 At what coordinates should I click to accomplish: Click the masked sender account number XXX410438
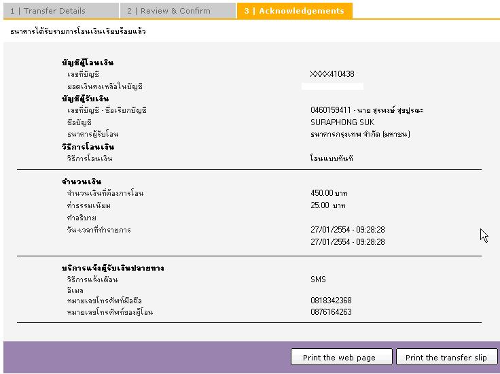coord(332,74)
